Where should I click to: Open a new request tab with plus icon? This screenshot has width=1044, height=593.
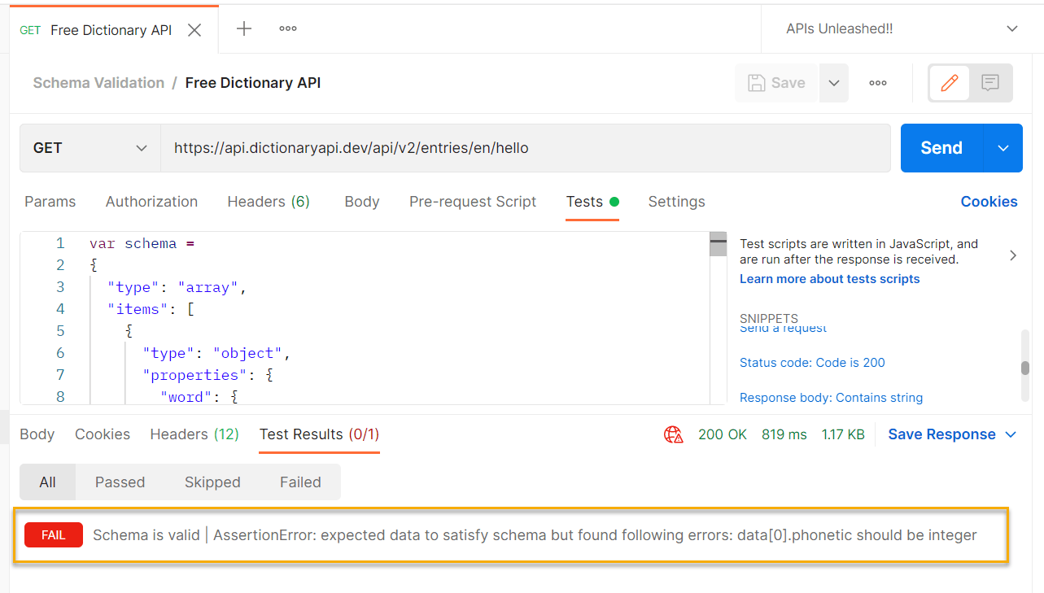[x=243, y=28]
